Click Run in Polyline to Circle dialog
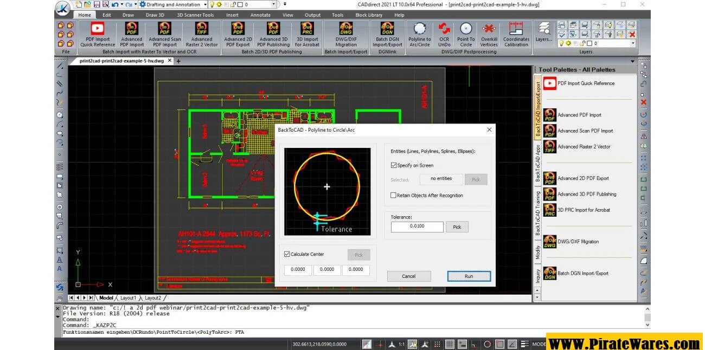 (469, 276)
